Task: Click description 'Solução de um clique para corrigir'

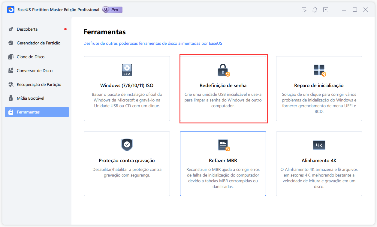Action: 319,103
